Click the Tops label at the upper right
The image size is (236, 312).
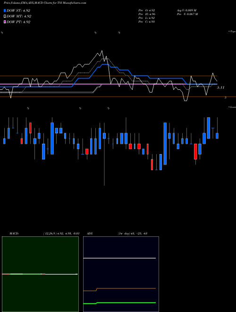click(232, 32)
